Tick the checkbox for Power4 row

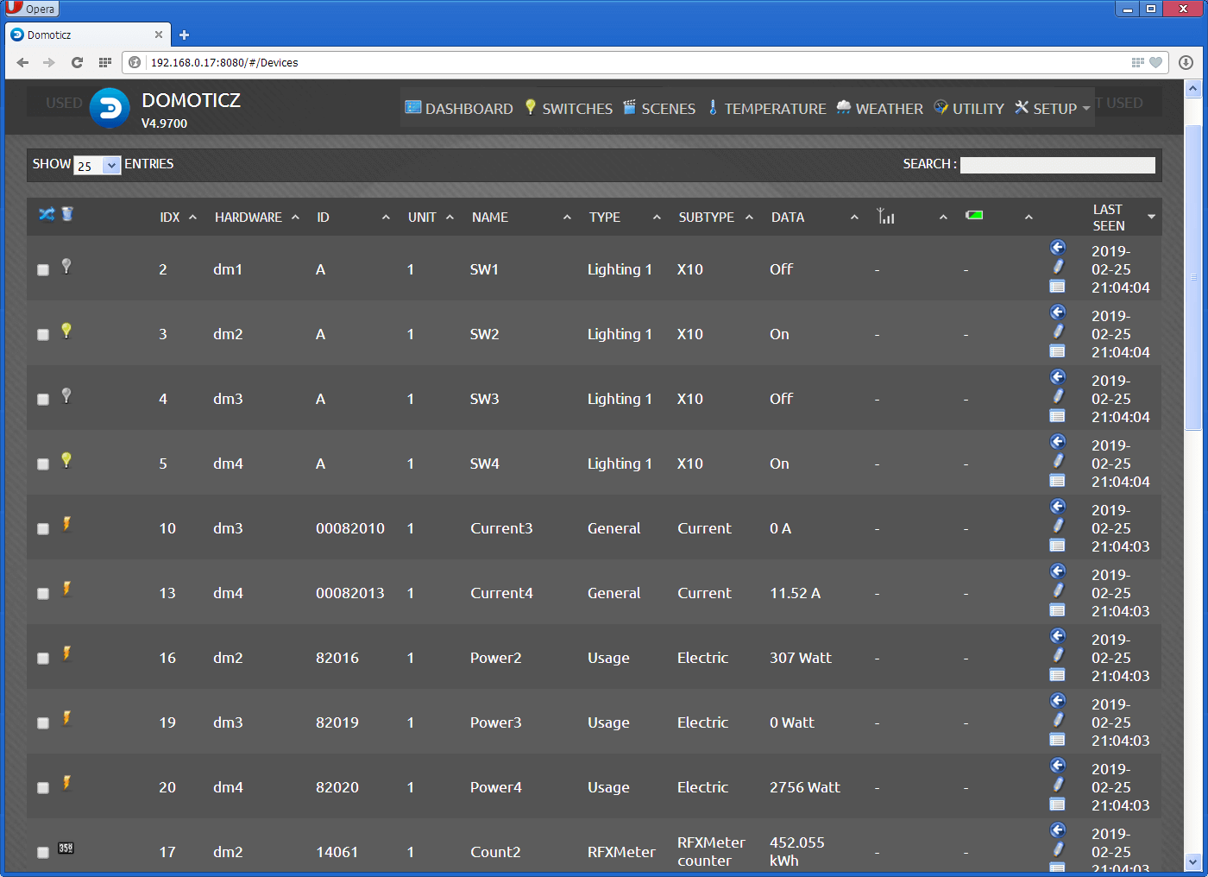(43, 788)
